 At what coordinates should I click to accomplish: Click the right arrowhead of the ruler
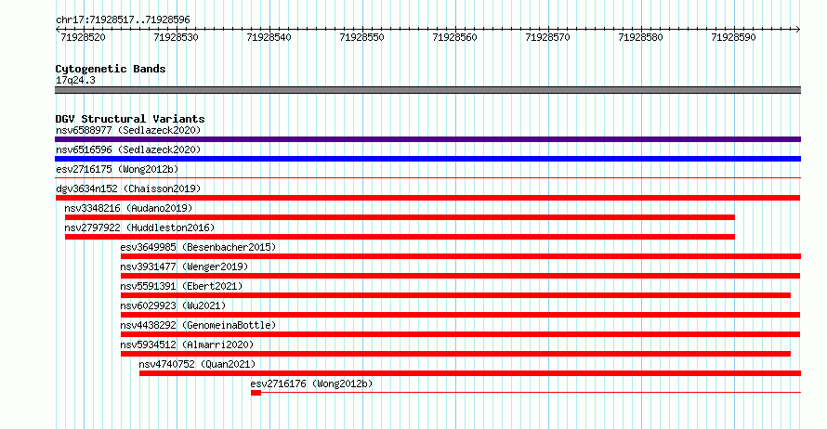click(x=798, y=30)
